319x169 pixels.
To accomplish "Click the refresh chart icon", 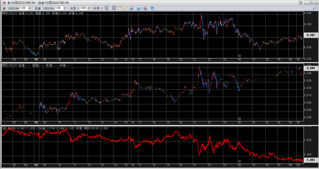I will (x=152, y=8).
